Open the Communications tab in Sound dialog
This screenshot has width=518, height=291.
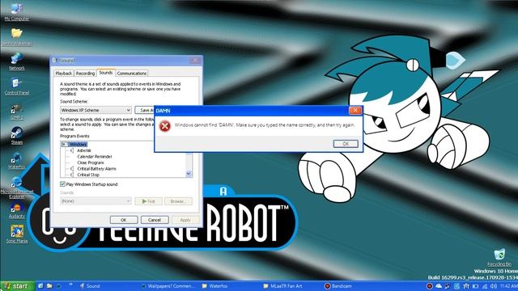click(131, 74)
